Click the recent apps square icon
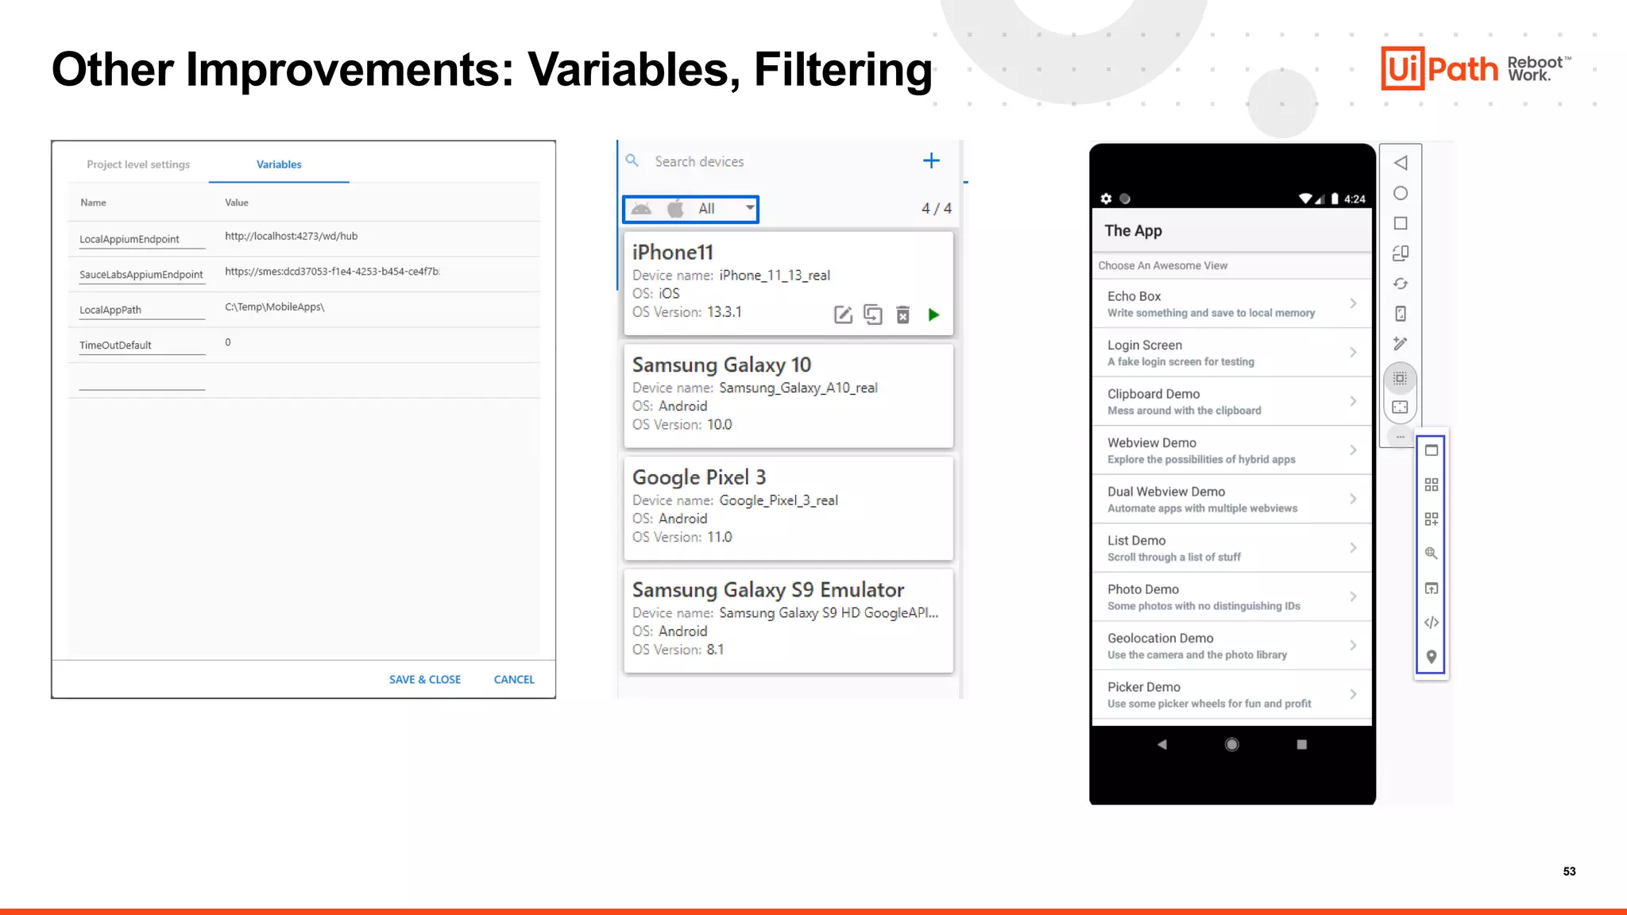This screenshot has width=1627, height=915. pos(1401,223)
